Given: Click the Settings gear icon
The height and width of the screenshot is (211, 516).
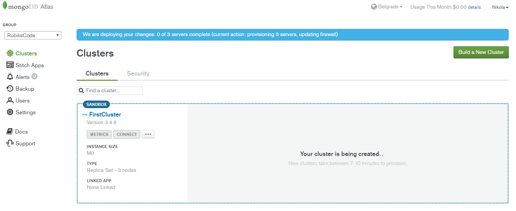Looking at the screenshot, I should pyautogui.click(x=10, y=112).
